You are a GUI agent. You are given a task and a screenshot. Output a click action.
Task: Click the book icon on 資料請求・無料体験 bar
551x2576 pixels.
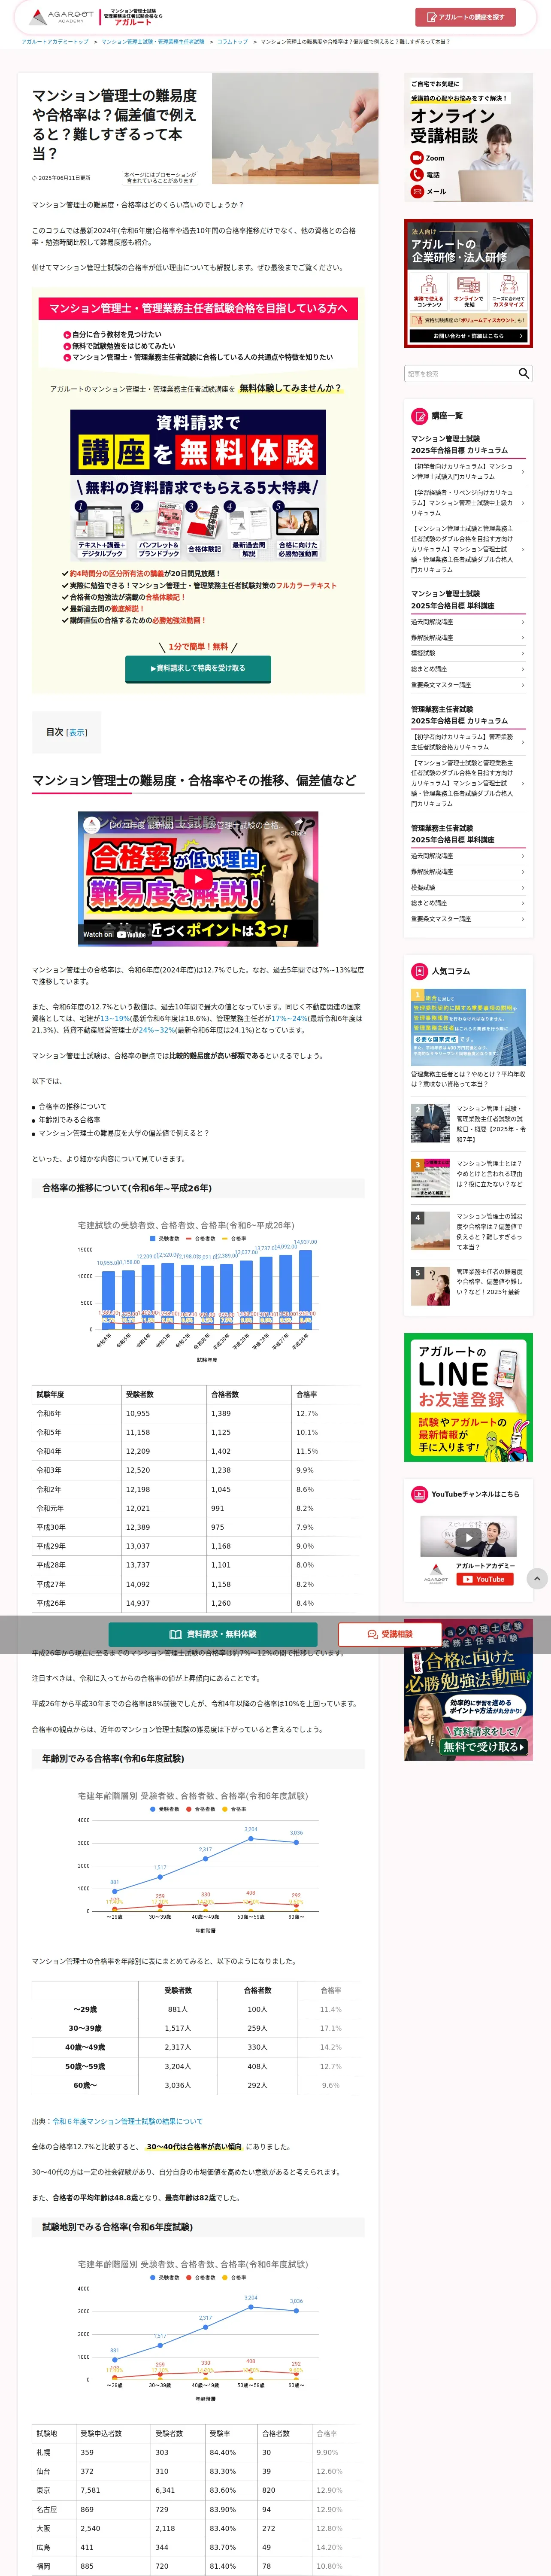pos(175,1634)
